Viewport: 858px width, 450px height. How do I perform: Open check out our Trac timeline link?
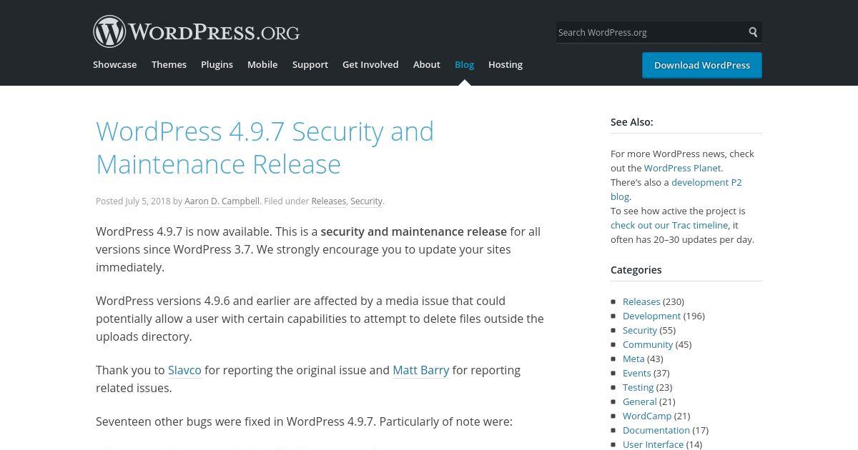pyautogui.click(x=669, y=225)
